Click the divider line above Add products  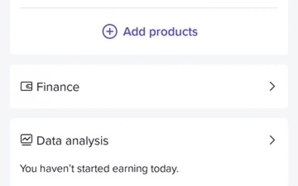149,8
